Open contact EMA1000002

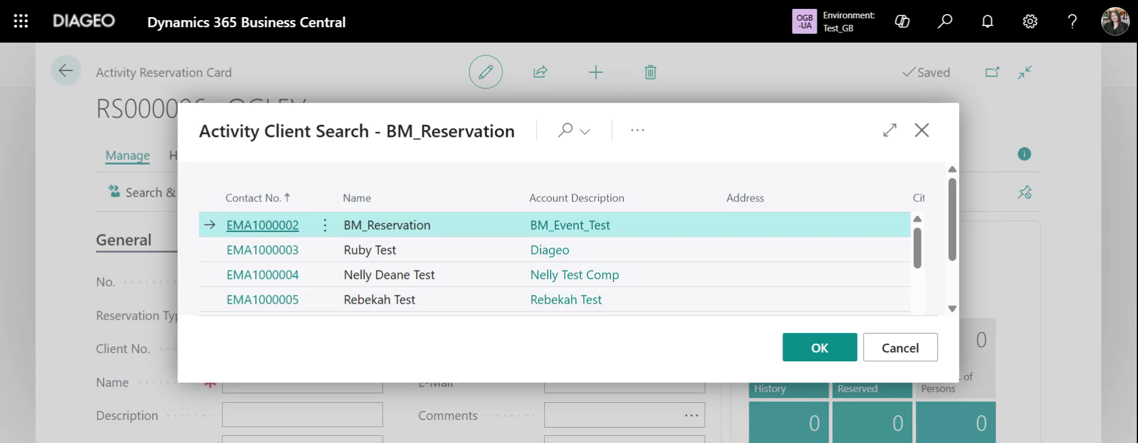[263, 225]
